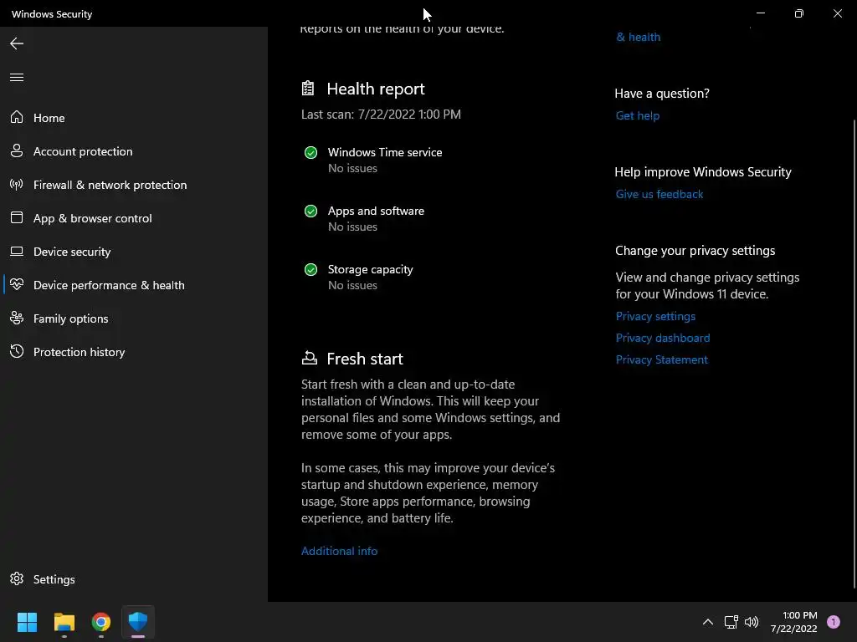The height and width of the screenshot is (642, 857).
Task: Click Storage capacity green checkmark
Action: (310, 269)
